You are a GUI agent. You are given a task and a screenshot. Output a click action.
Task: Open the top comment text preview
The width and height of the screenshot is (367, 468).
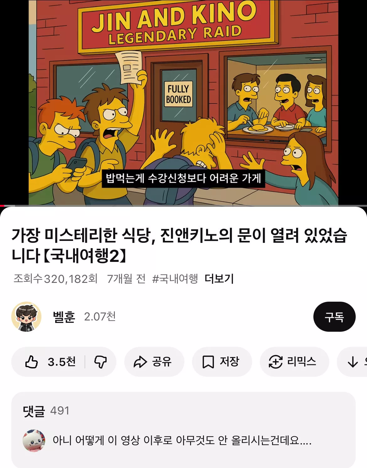pos(182,440)
